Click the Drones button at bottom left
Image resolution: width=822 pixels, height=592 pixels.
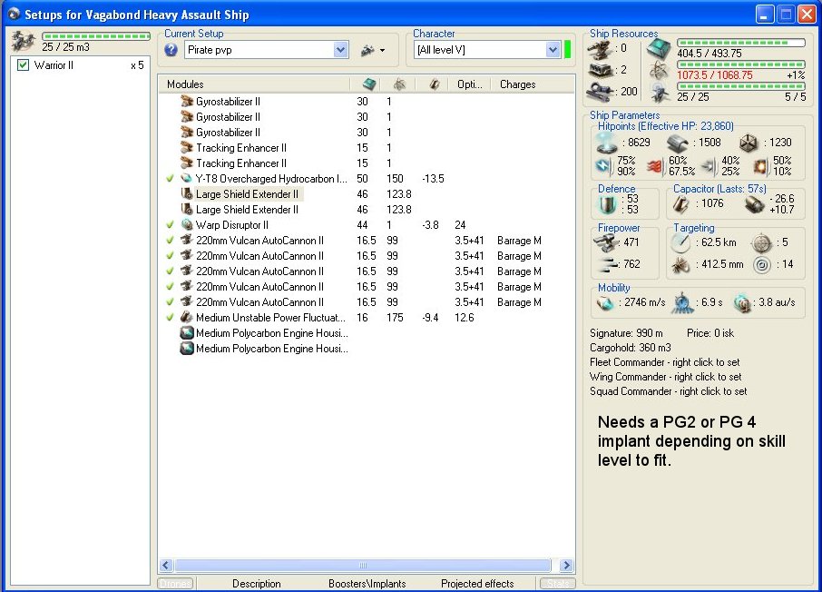click(176, 584)
